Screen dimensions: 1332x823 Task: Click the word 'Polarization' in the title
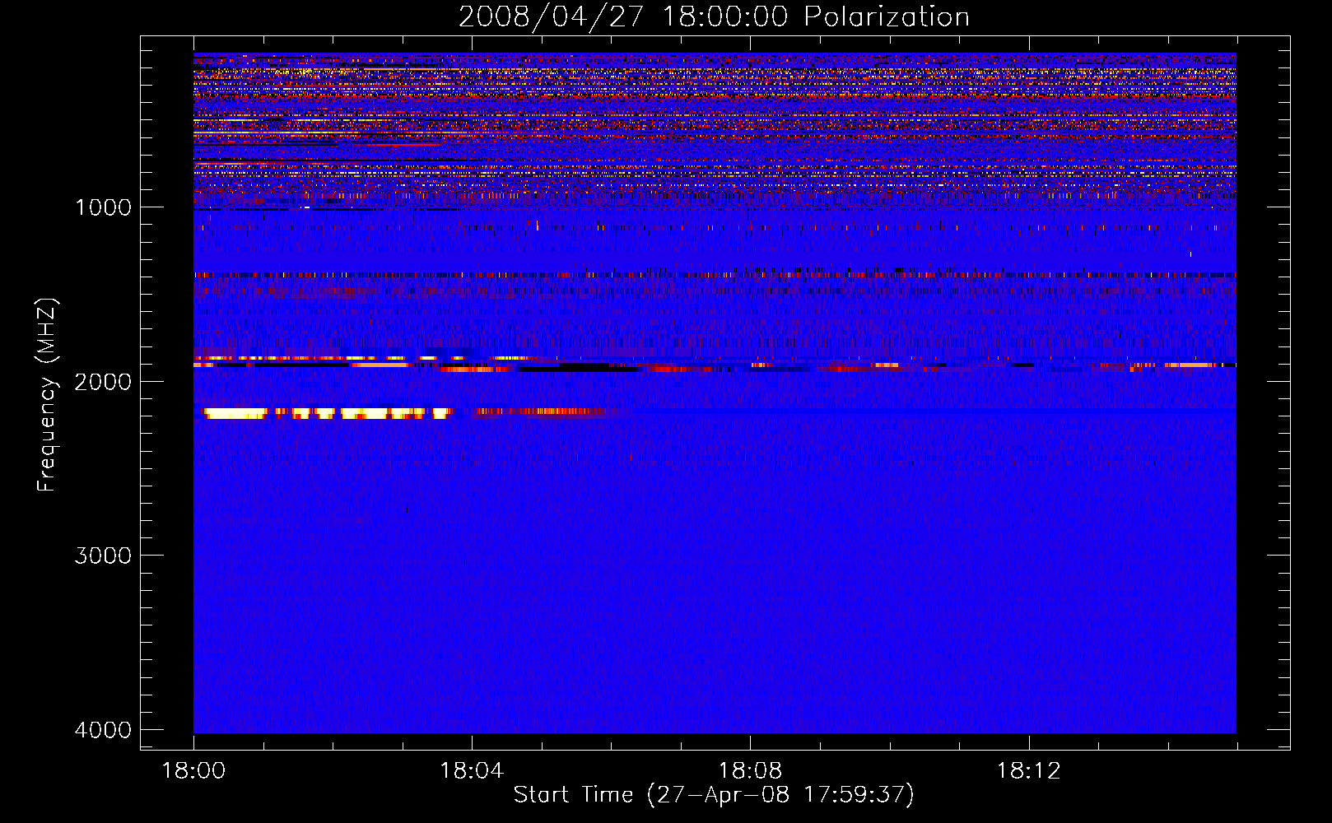pyautogui.click(x=887, y=17)
